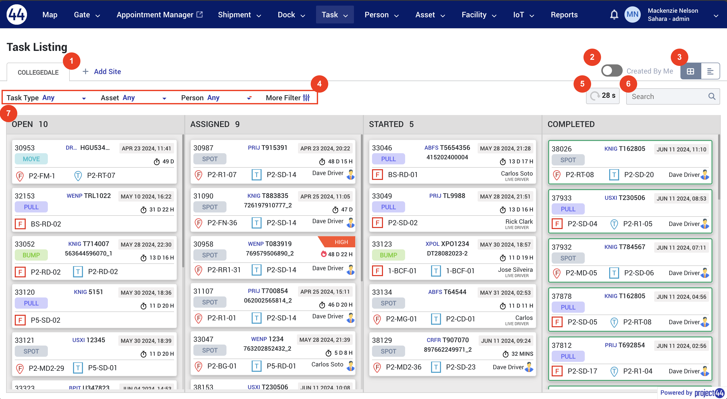Click T box icon on task 33123
This screenshot has height=399, width=727.
pos(436,271)
